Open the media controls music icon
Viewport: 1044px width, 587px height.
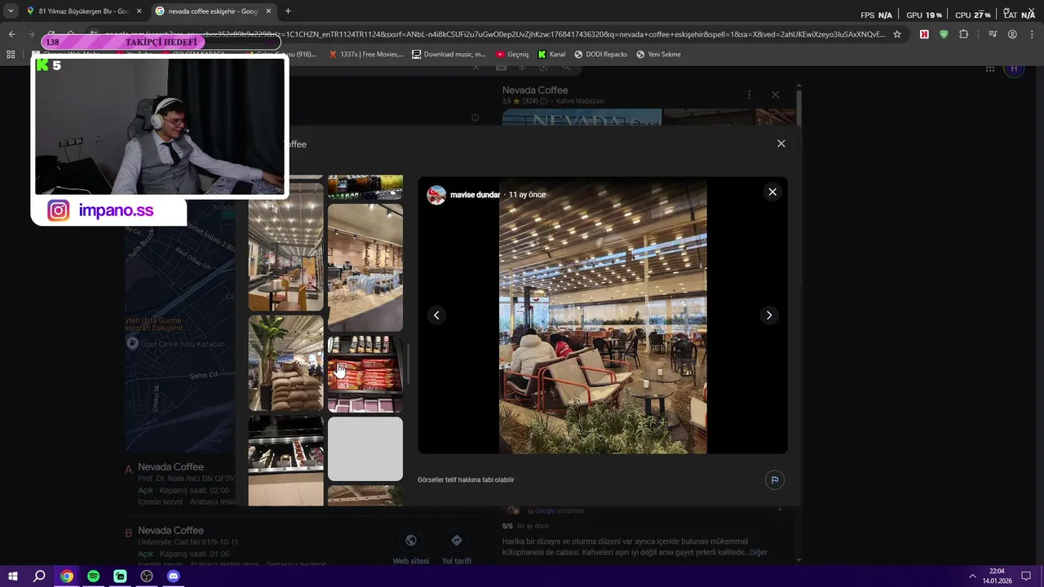click(x=993, y=34)
